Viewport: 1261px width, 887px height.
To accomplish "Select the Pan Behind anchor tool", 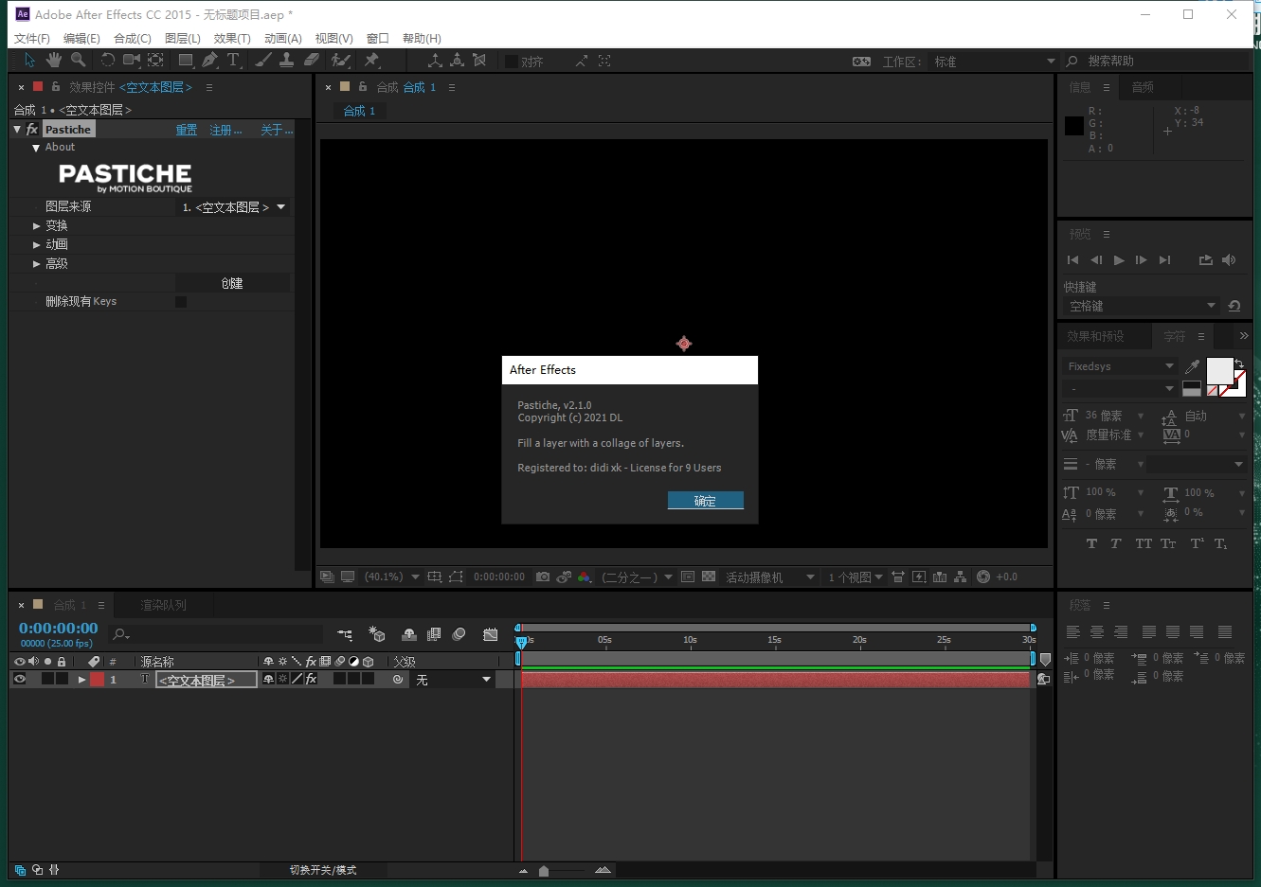I will click(156, 60).
